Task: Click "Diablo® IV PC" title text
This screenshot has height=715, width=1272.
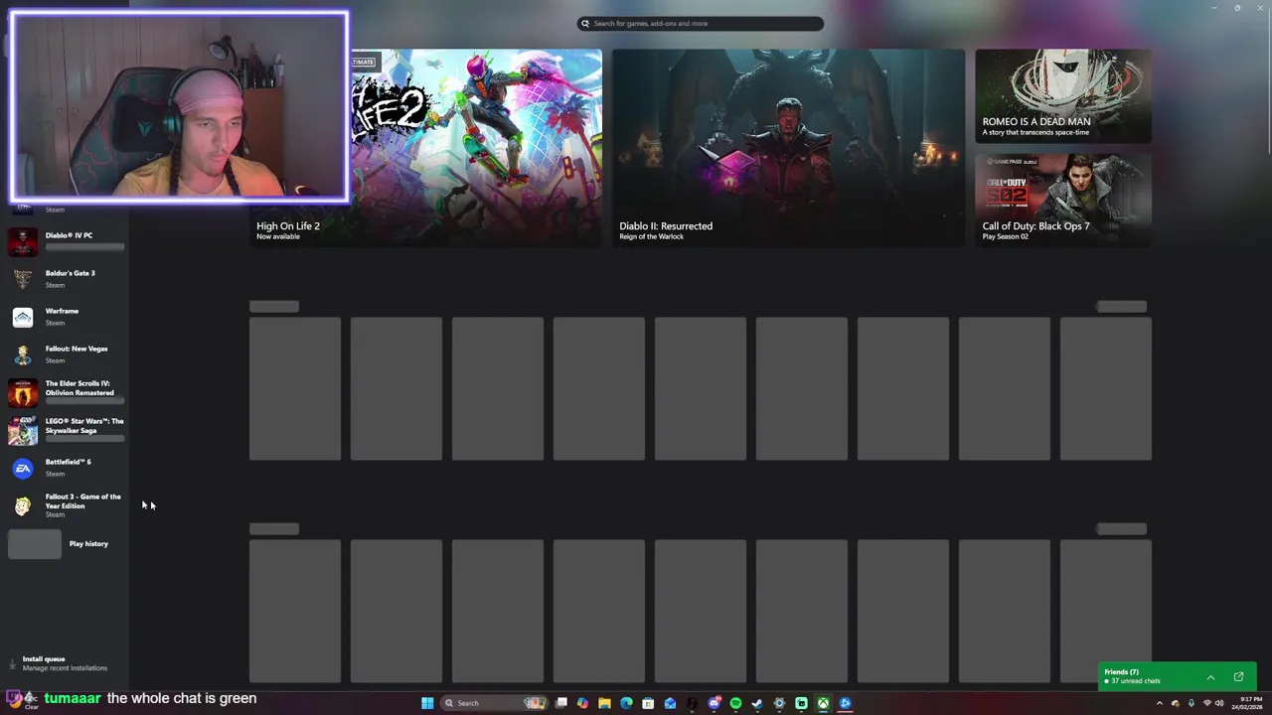Action: (69, 235)
